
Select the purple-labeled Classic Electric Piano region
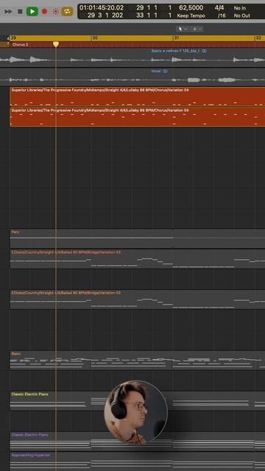[x=138, y=442]
